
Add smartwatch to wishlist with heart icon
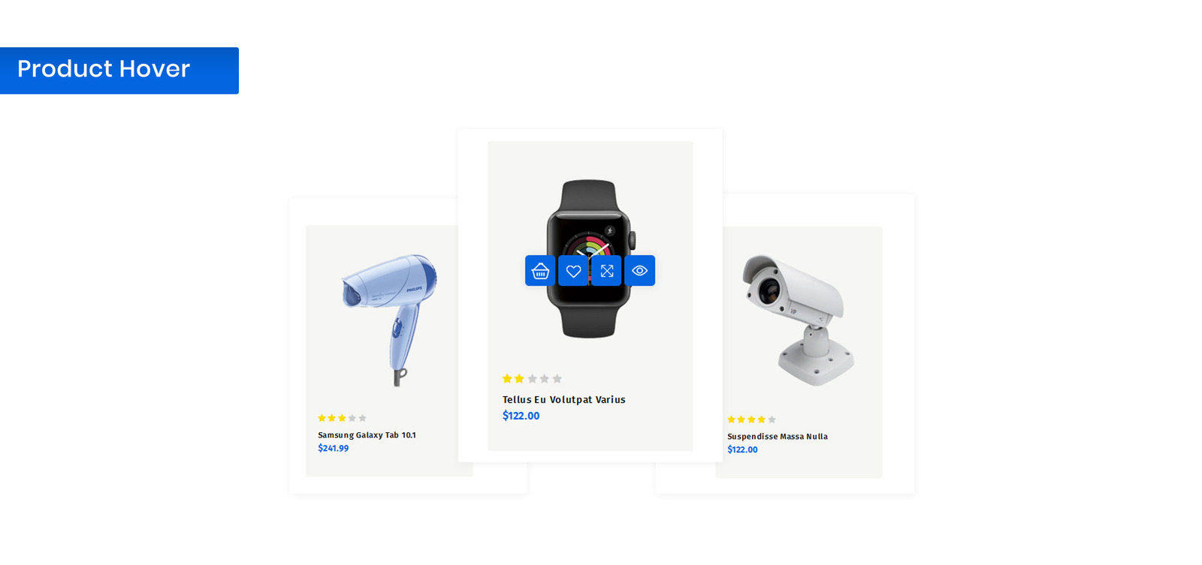click(573, 271)
